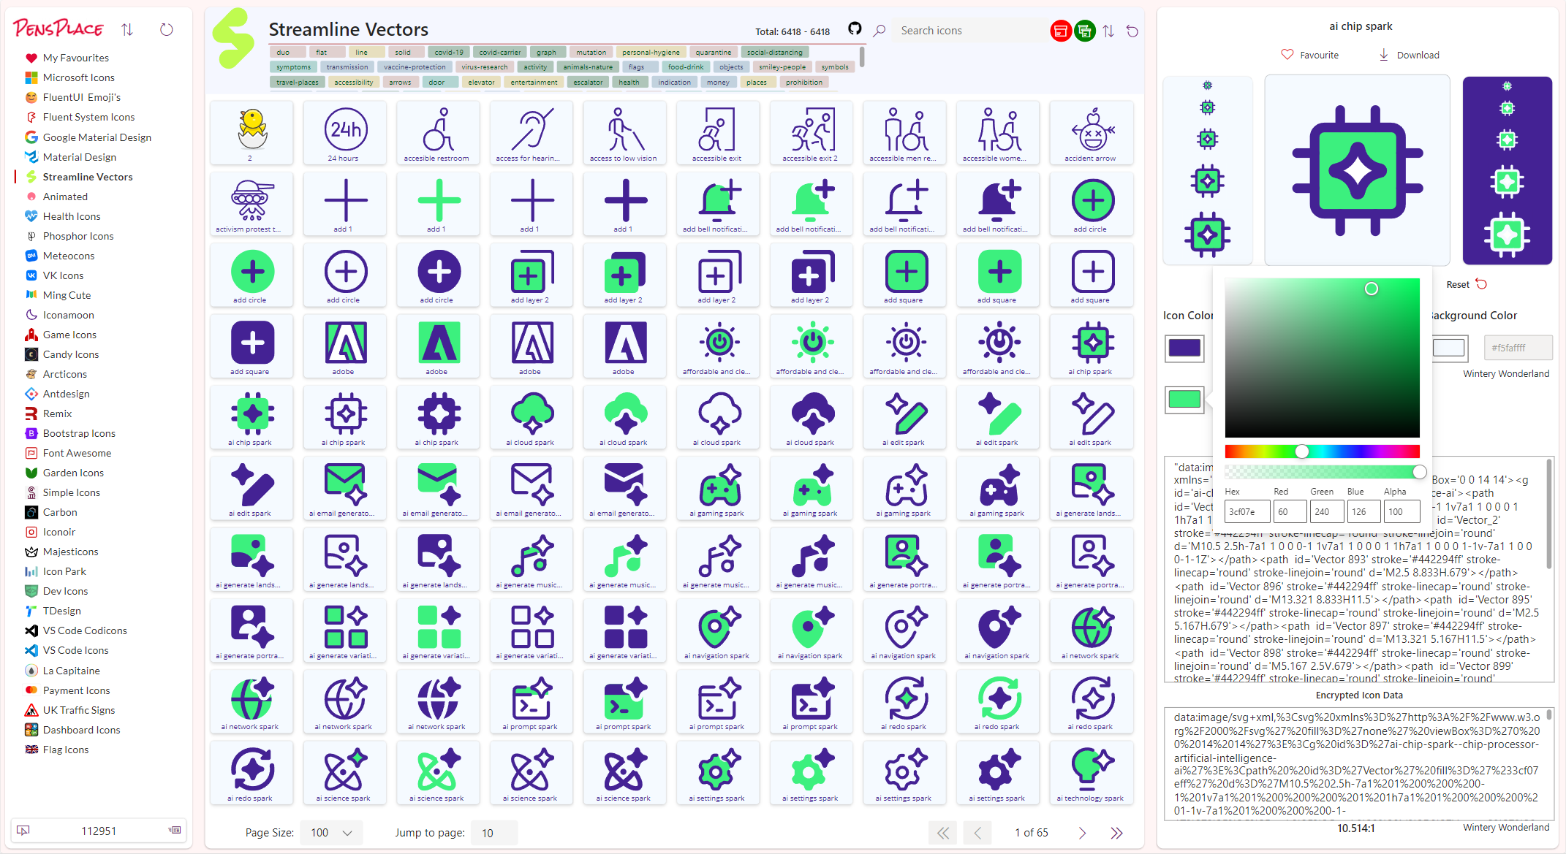Screen dimensions: 1566x854
Task: Click the GitHub logo icon
Action: (855, 29)
